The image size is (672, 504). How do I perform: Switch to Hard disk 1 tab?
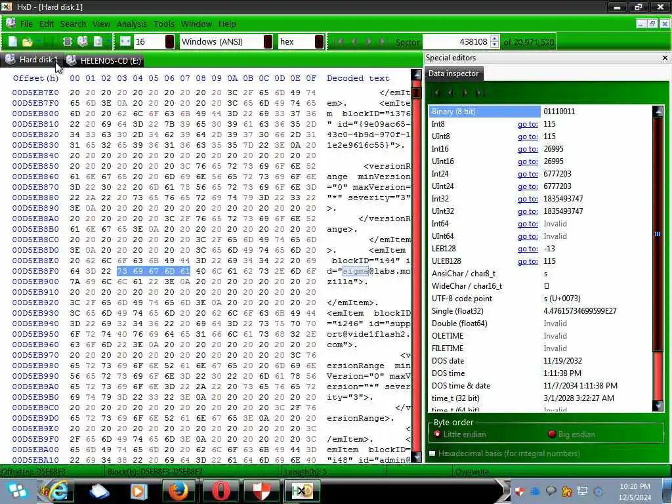(x=32, y=60)
